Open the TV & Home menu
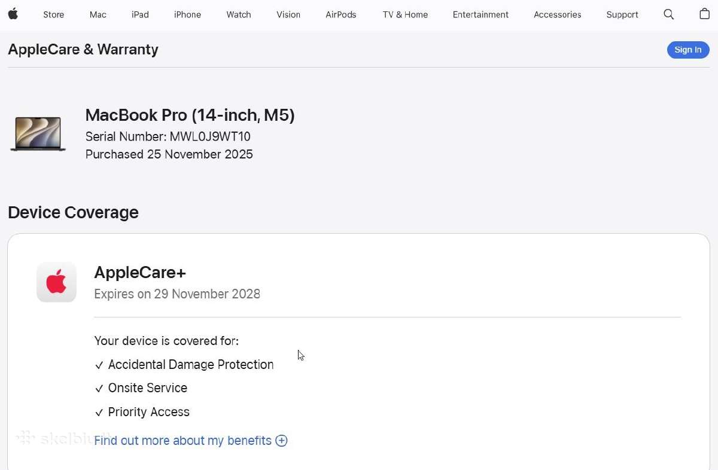Viewport: 718px width, 470px height. pyautogui.click(x=405, y=14)
